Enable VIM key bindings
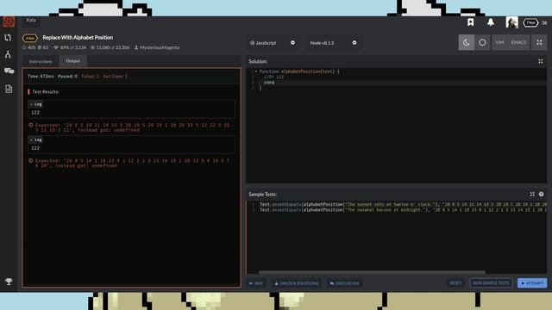 [x=499, y=42]
